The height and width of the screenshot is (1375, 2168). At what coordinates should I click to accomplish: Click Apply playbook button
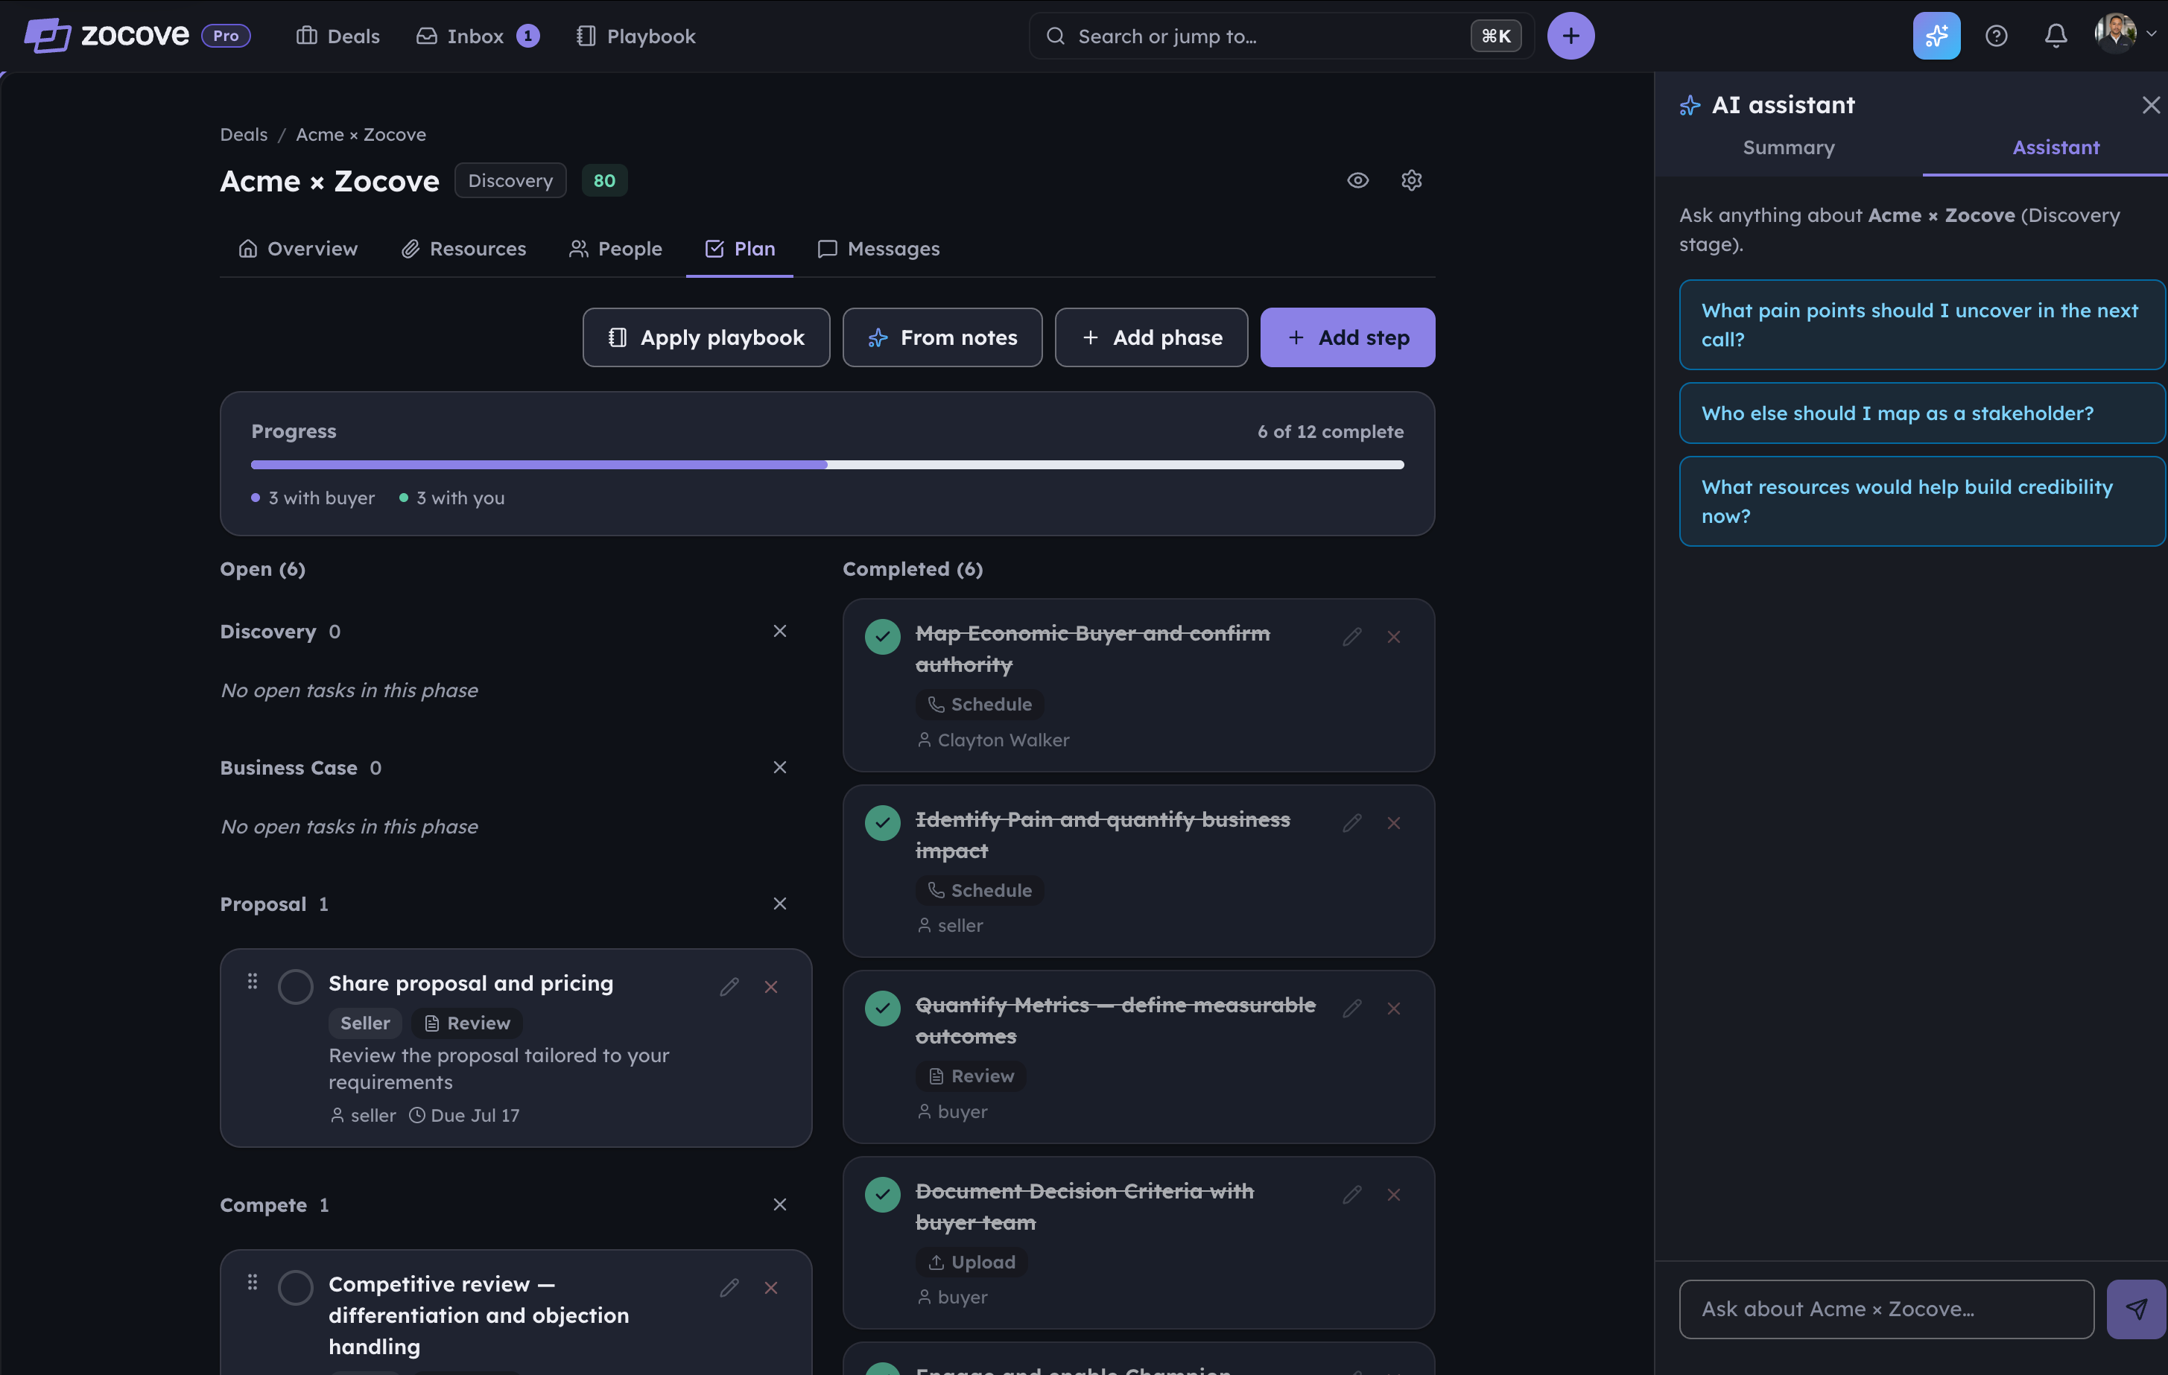706,337
